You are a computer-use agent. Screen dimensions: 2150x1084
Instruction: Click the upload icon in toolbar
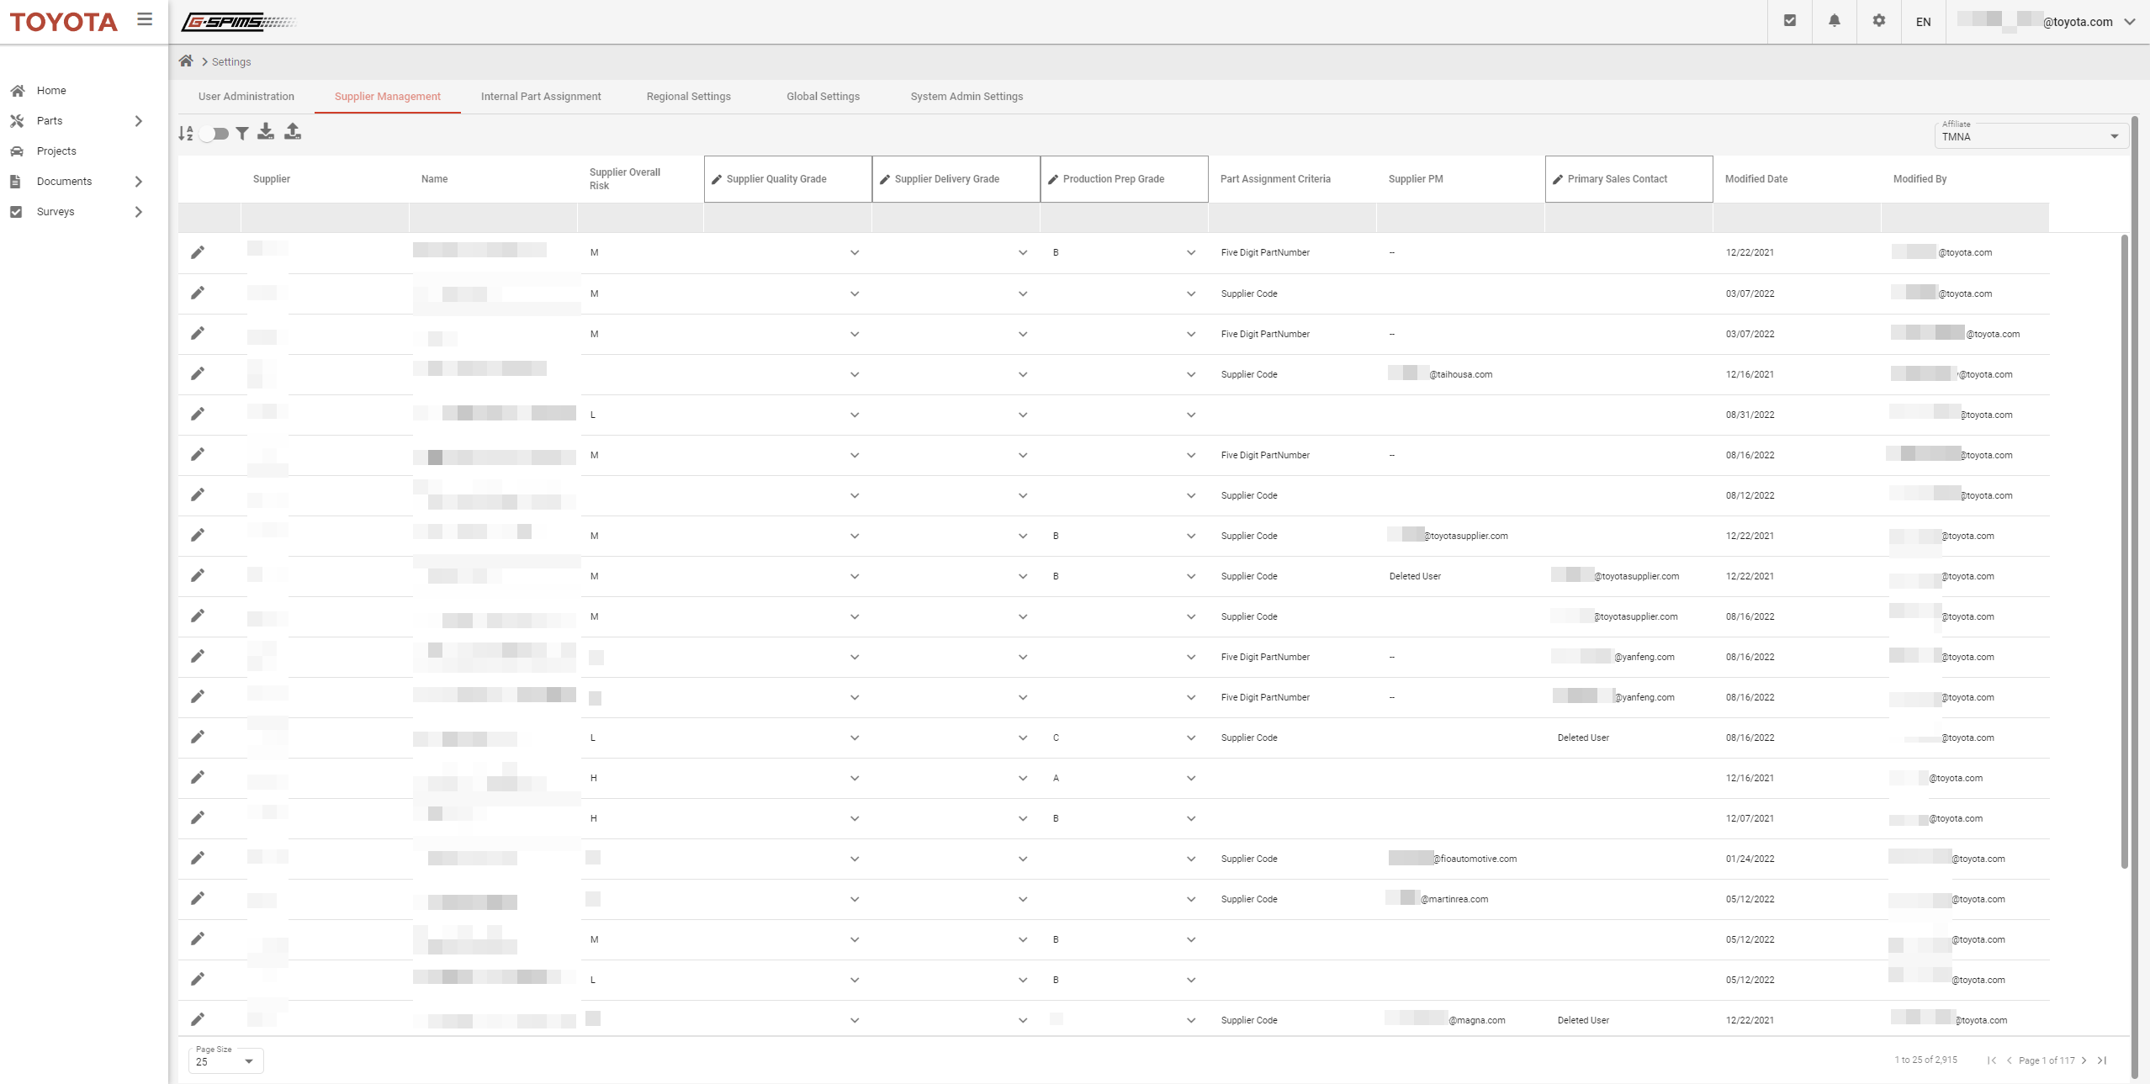coord(293,132)
